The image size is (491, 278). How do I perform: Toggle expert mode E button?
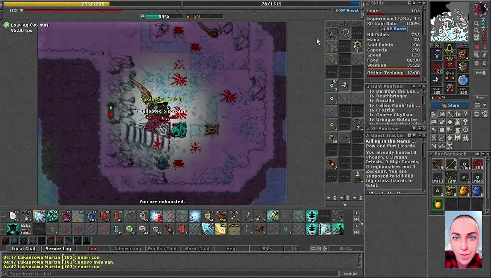pyautogui.click(x=485, y=63)
